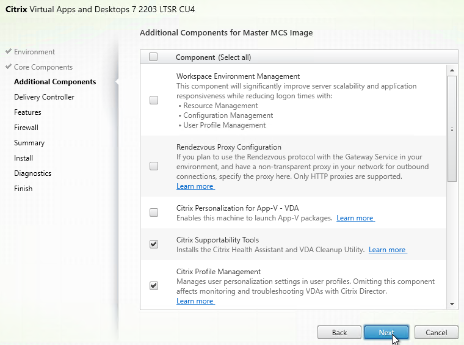Click the component list scrollbar thumb
Viewport: 464px width, 345px height.
(452, 128)
